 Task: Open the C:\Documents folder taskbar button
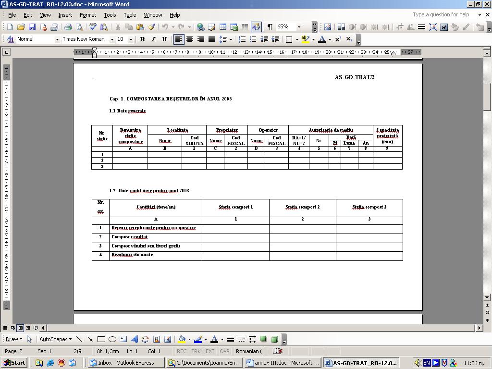tap(205, 363)
